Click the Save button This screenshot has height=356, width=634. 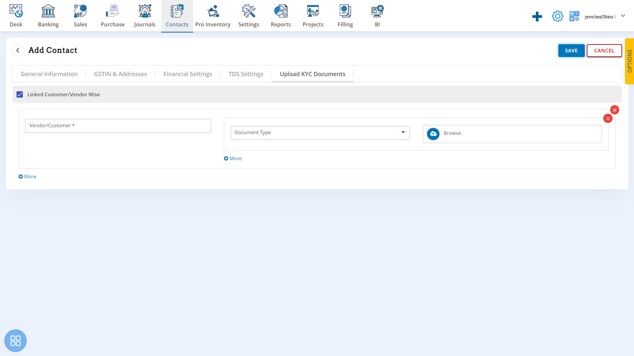571,50
